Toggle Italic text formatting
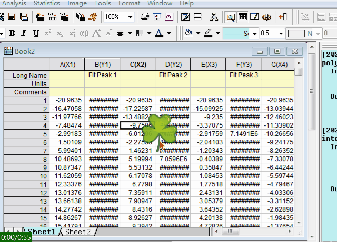Viewport: 337px width, 242px height. click(24, 34)
